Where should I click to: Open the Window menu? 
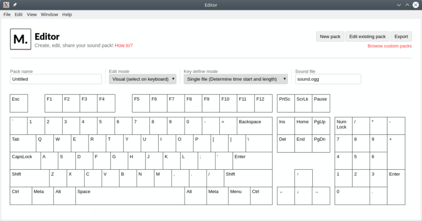pos(49,14)
